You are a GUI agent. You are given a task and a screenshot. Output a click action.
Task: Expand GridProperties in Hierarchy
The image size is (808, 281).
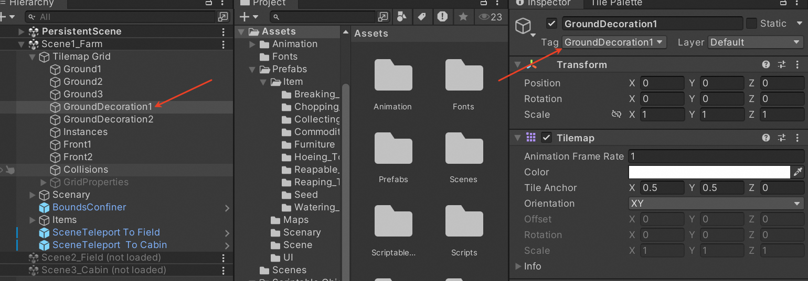44,182
